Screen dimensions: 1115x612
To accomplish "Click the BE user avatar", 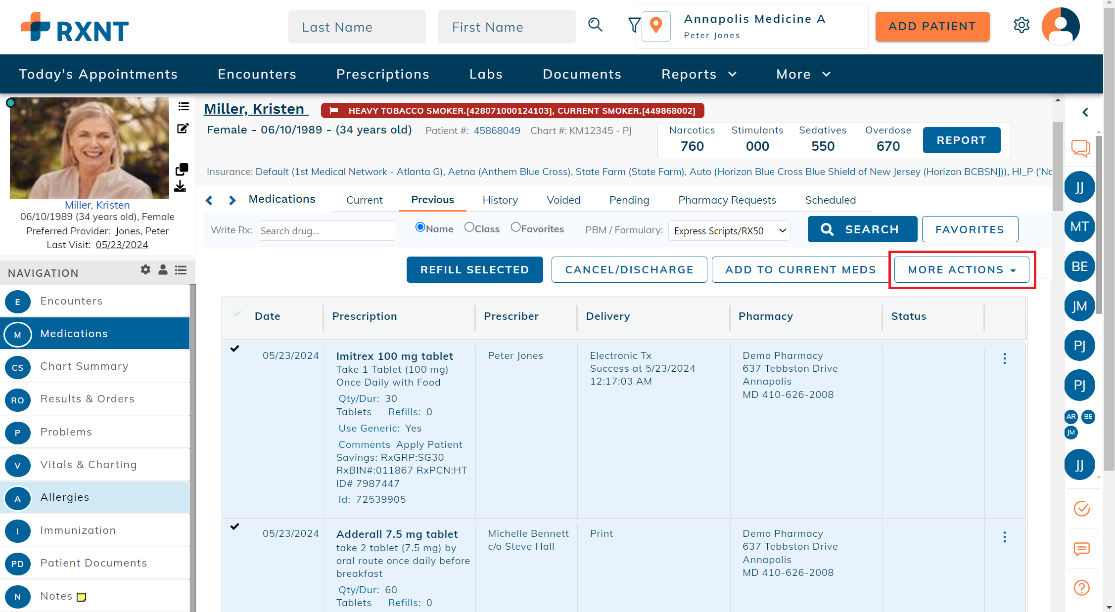I will click(x=1079, y=266).
